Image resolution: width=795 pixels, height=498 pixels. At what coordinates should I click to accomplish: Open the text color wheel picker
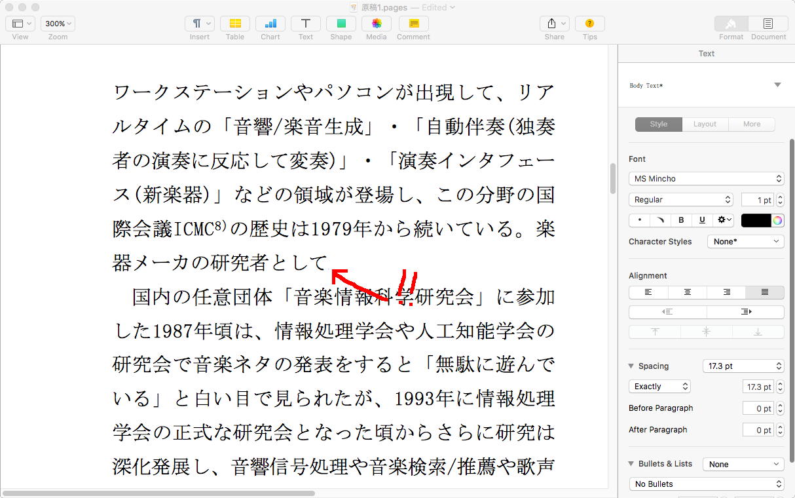777,220
